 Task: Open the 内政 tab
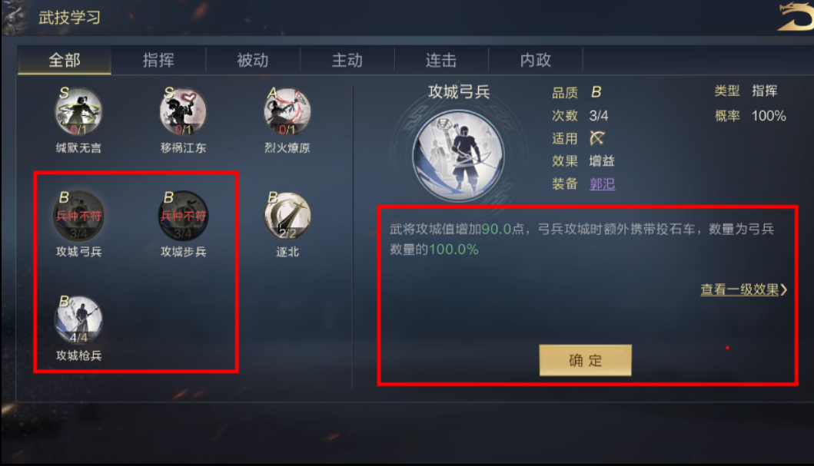pos(535,60)
